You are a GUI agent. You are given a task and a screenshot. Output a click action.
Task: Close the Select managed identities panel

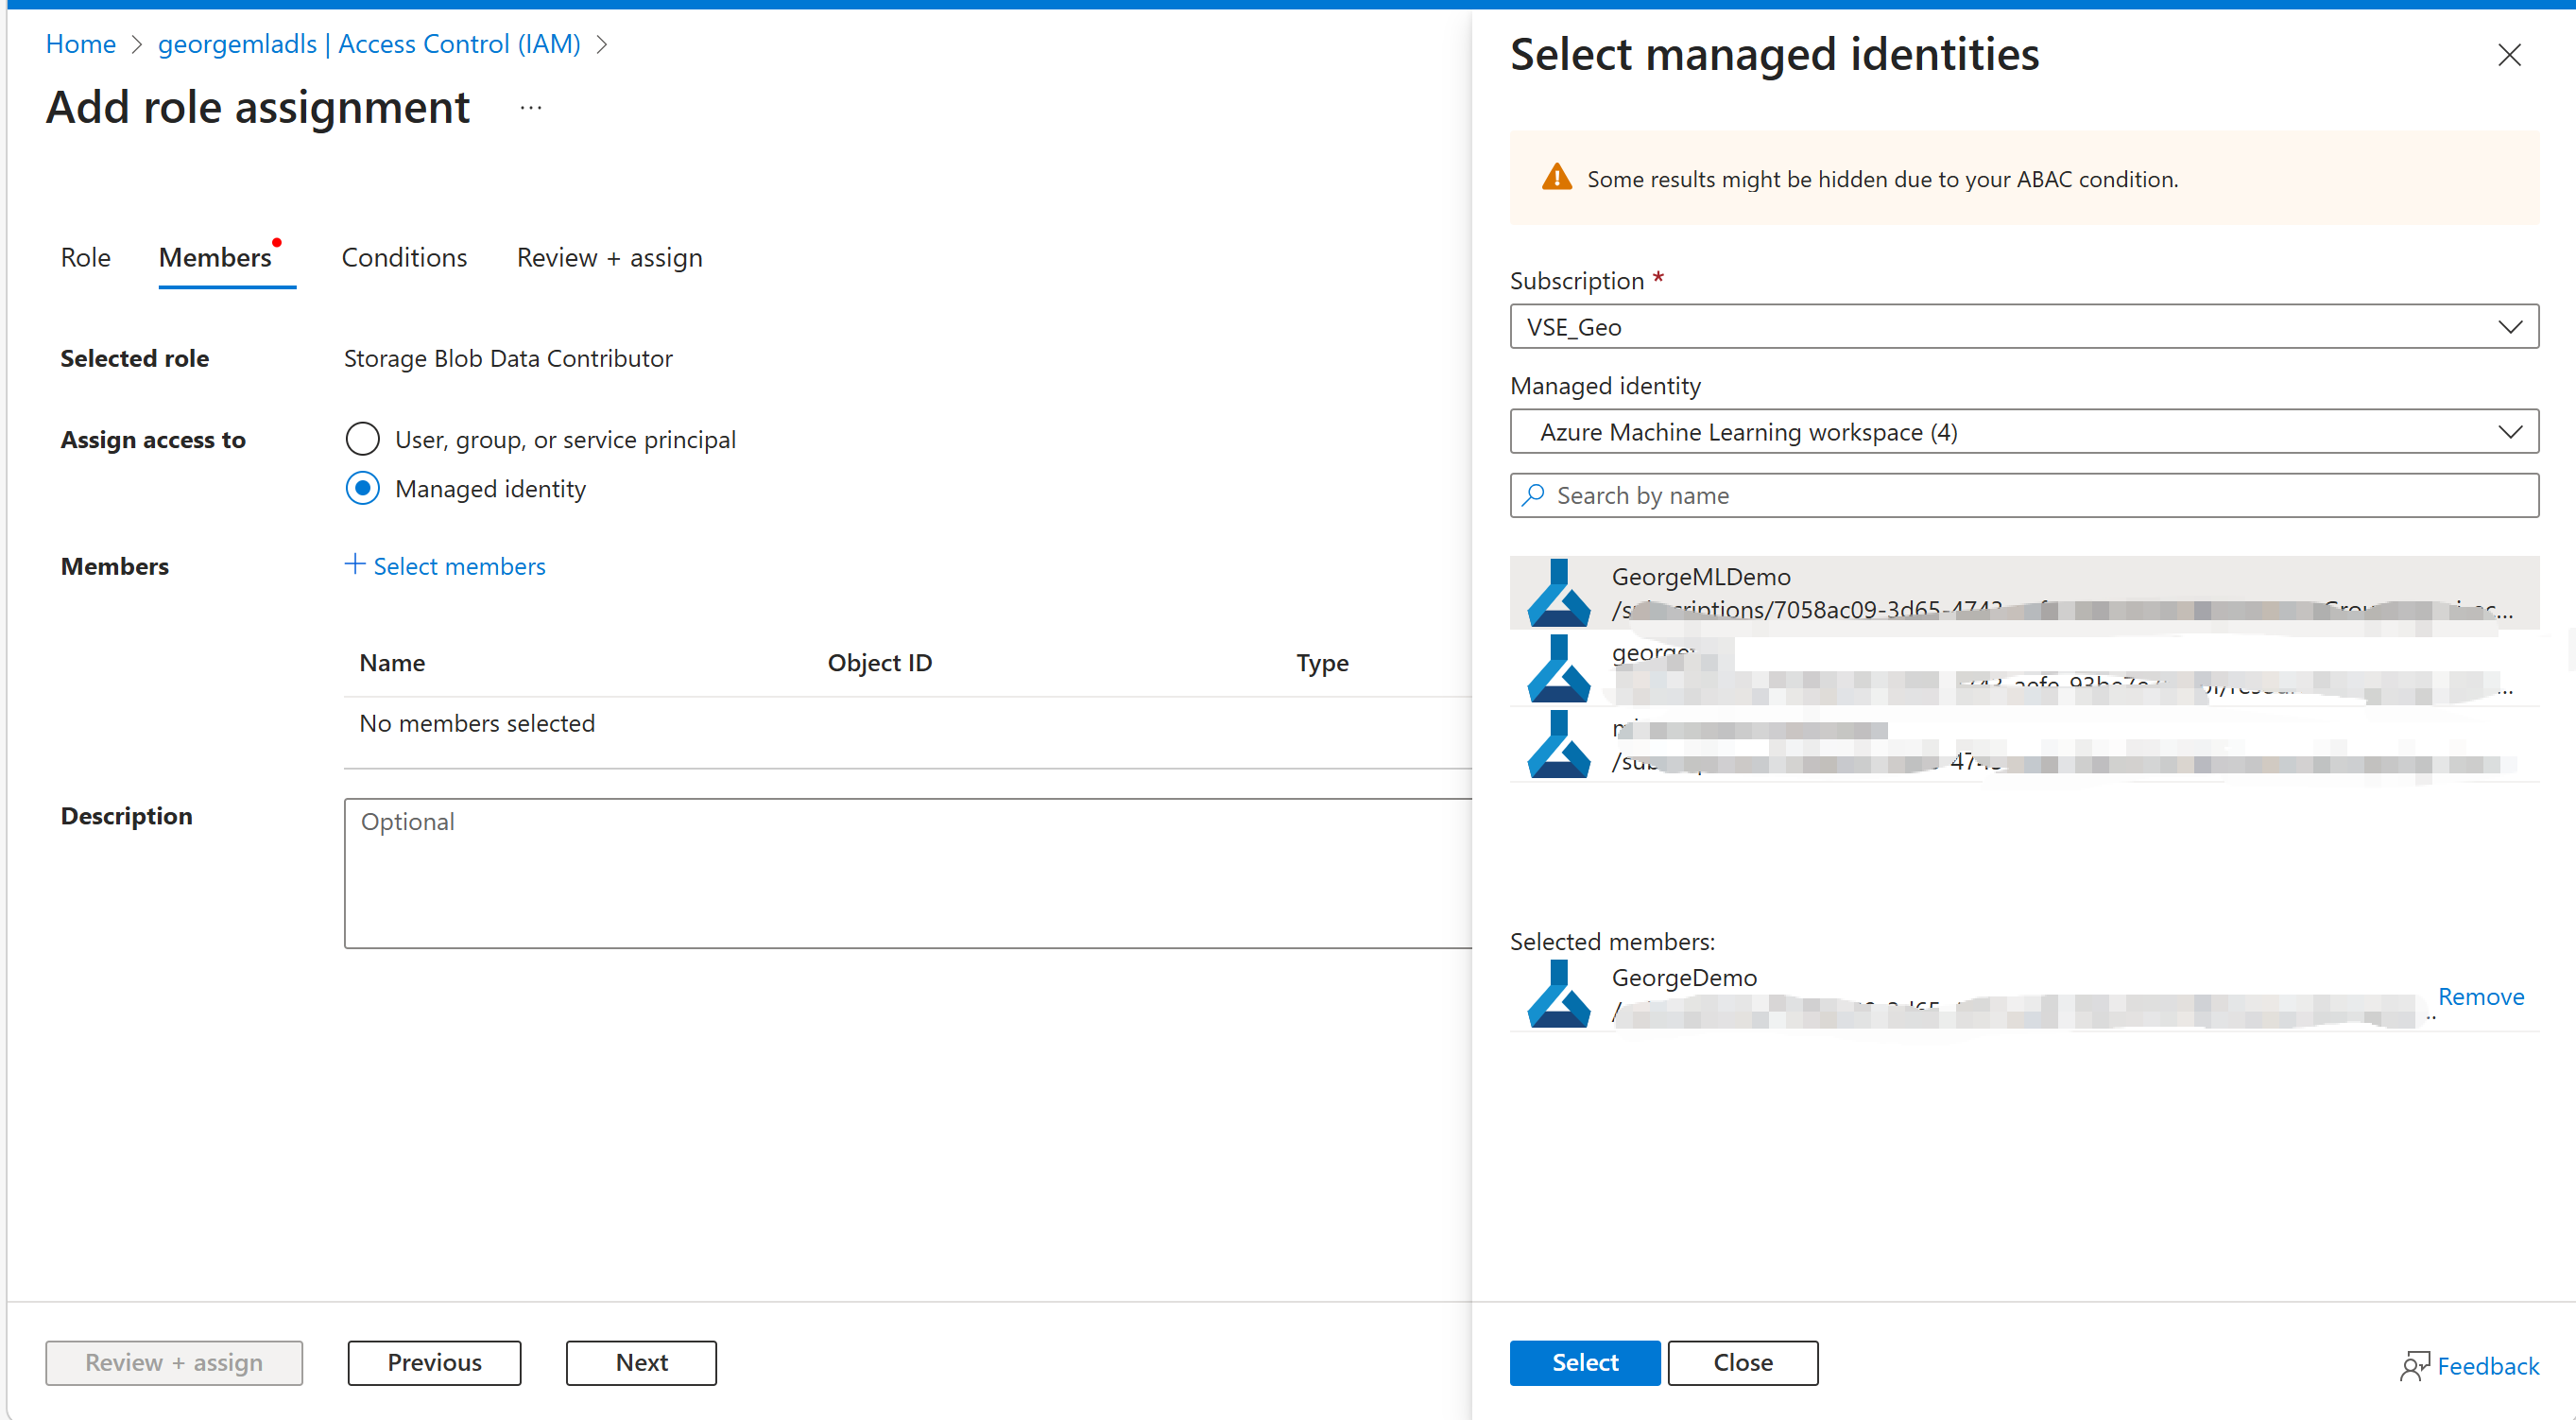[2508, 55]
